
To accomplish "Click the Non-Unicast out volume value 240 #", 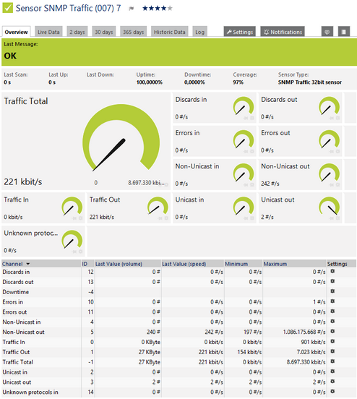I will pyautogui.click(x=153, y=332).
